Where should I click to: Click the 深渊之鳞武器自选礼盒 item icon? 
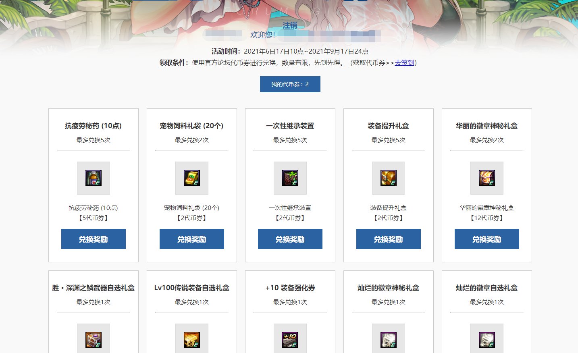(x=94, y=340)
